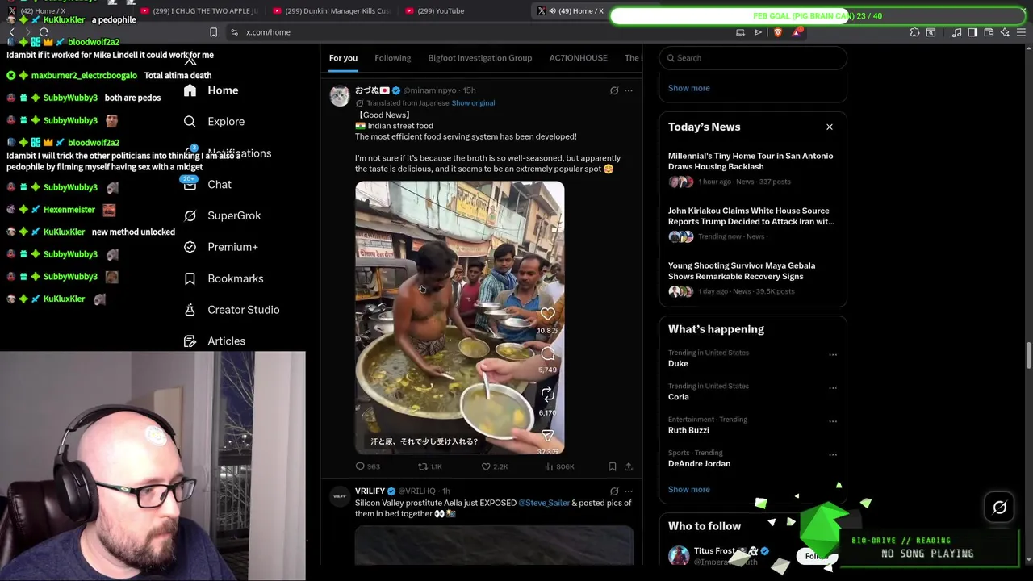
Task: Open the Coria trending topic
Action: click(x=679, y=397)
